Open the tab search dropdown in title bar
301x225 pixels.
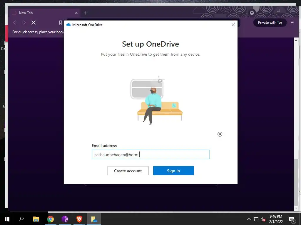point(252,13)
